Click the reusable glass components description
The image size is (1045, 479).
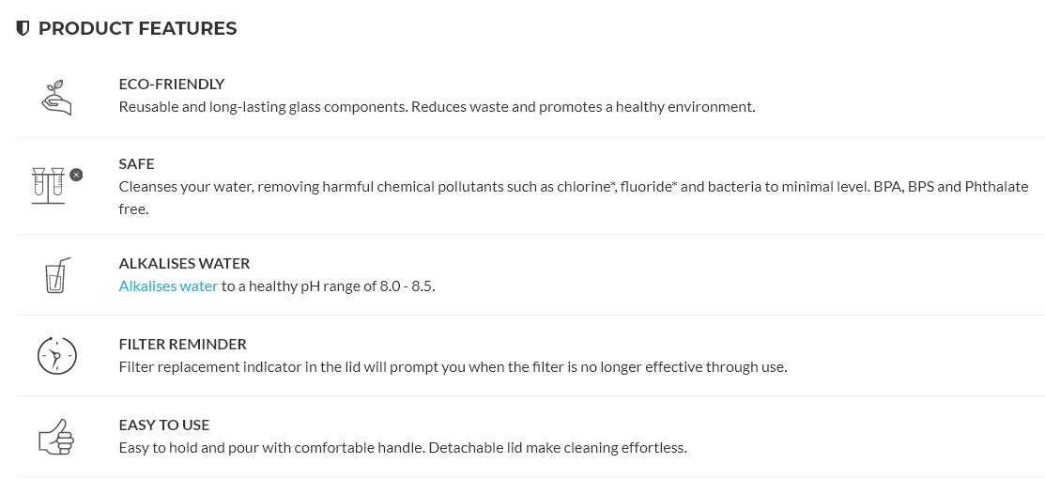click(x=437, y=107)
